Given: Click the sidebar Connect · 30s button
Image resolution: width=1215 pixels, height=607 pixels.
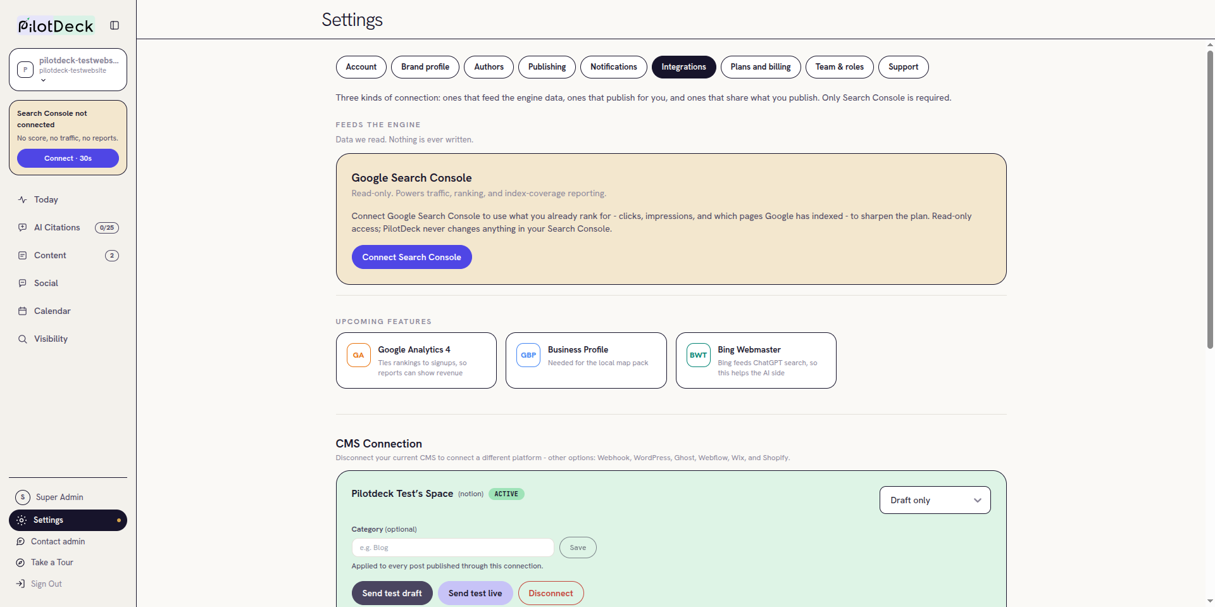Looking at the screenshot, I should pyautogui.click(x=68, y=158).
